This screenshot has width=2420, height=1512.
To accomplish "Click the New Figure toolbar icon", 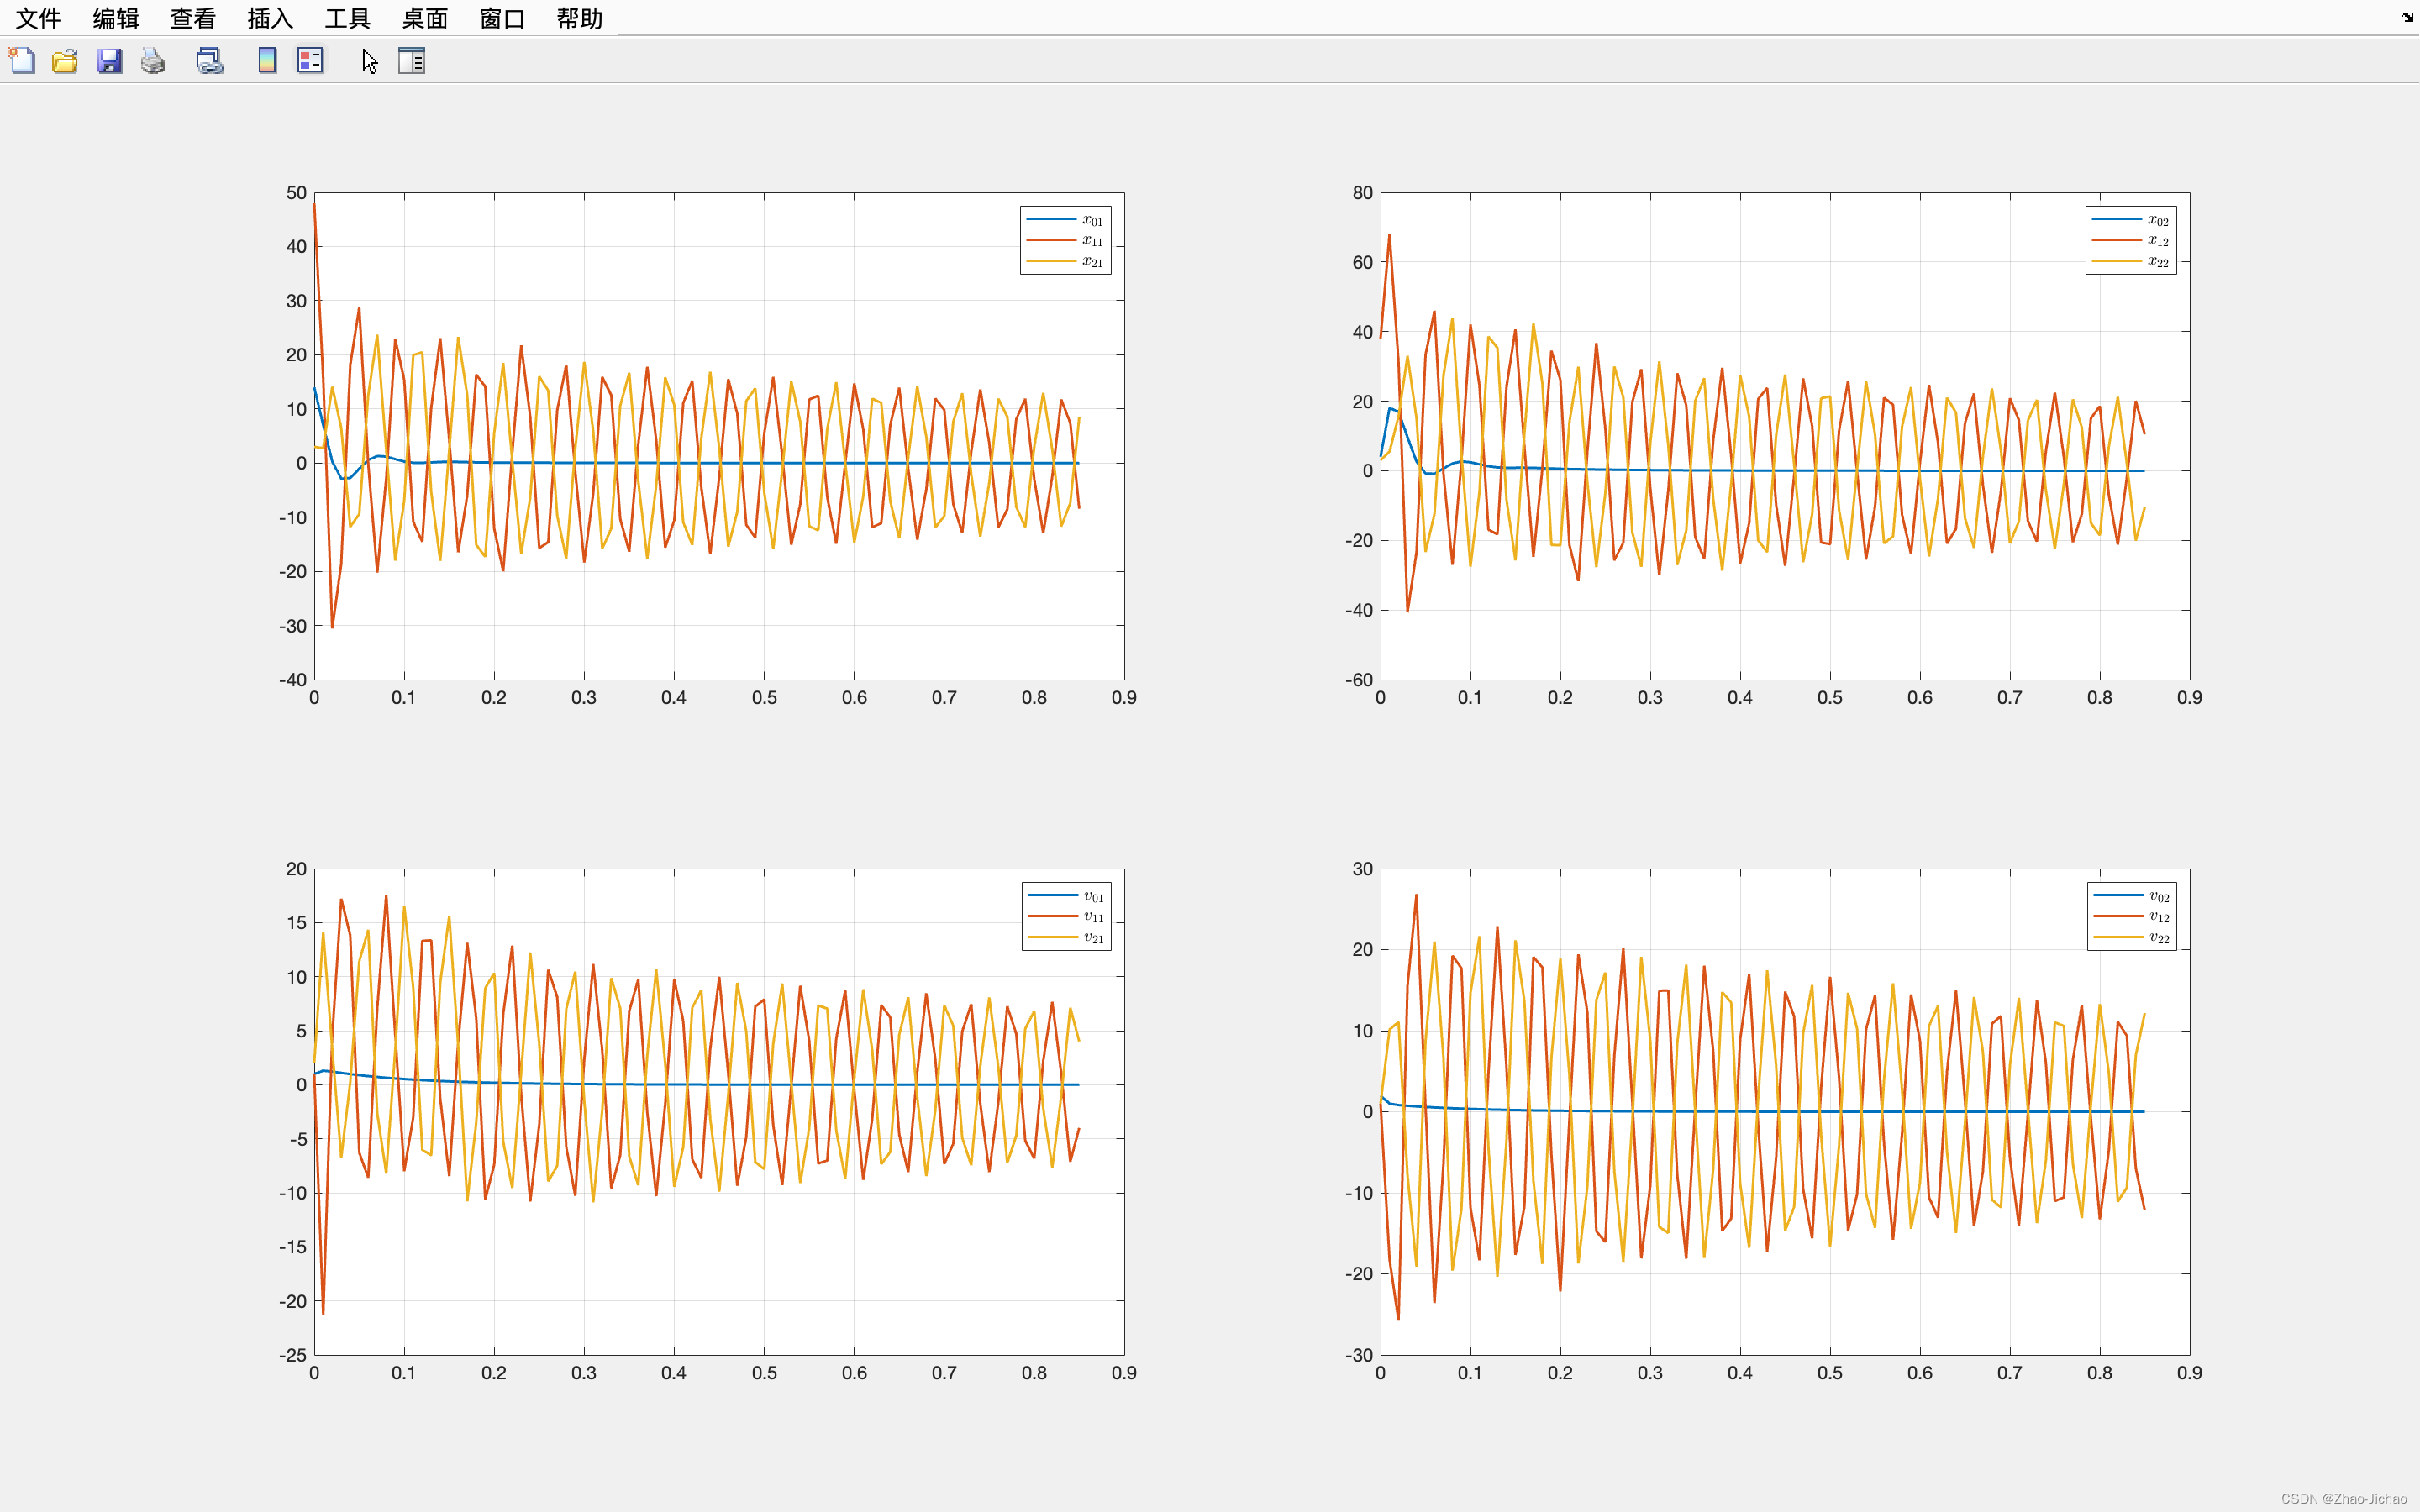I will pos(22,61).
